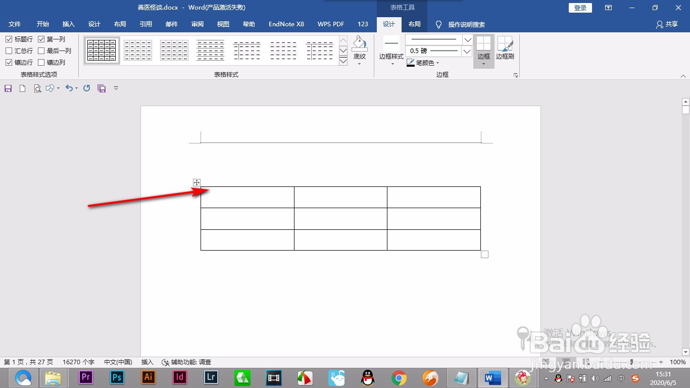The height and width of the screenshot is (388, 690).
Task: Click the accessibility checker status icon
Action: coord(165,362)
